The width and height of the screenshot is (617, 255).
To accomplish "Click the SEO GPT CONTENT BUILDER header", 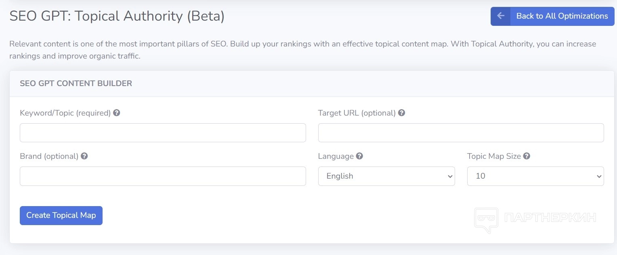I will (x=76, y=84).
